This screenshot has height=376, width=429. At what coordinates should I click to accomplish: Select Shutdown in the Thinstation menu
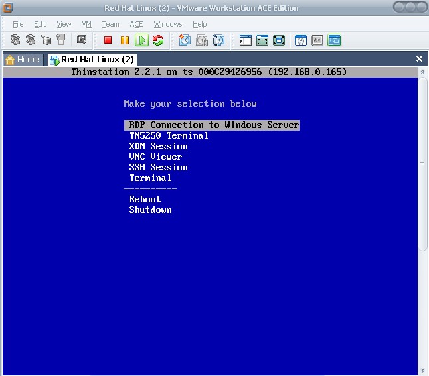point(151,210)
